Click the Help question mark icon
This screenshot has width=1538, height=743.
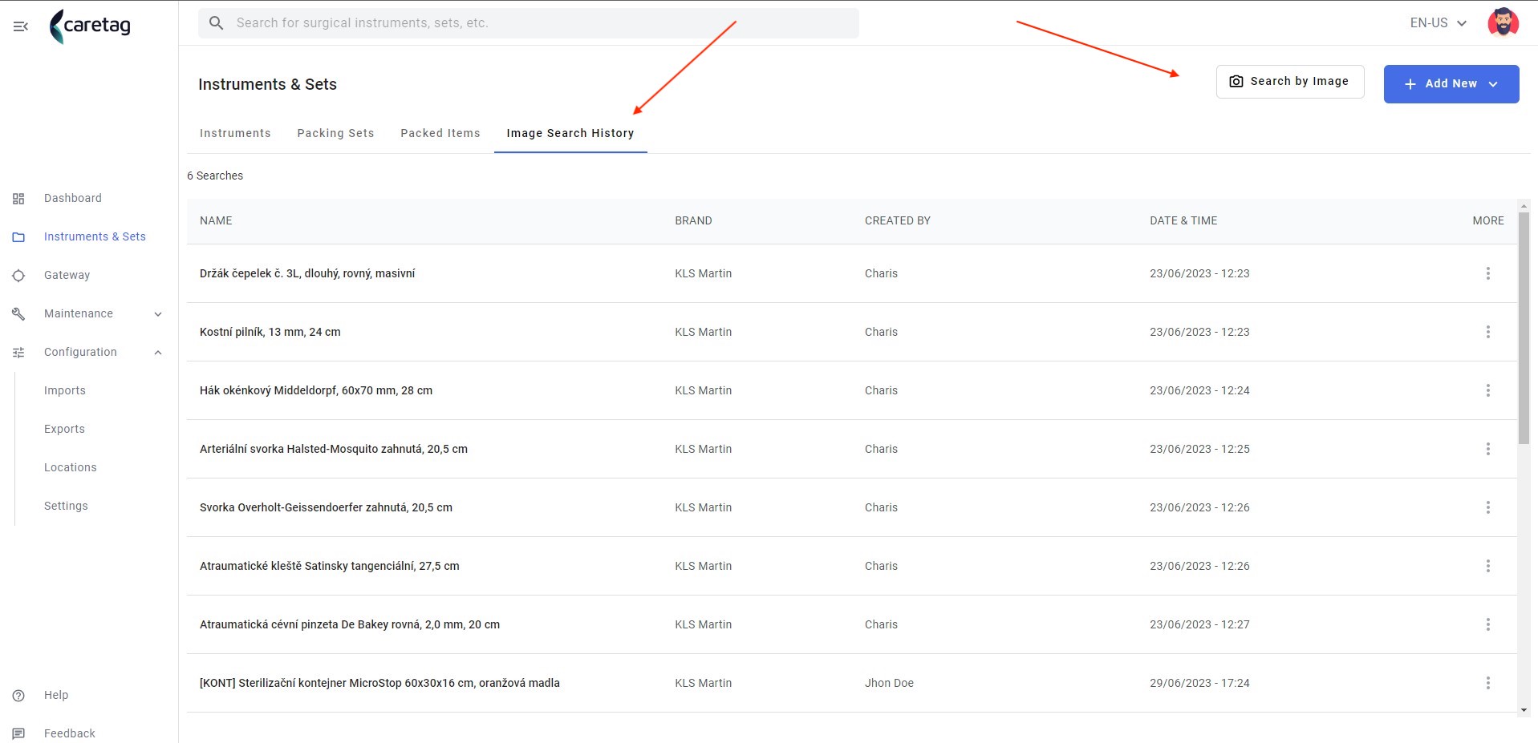18,696
